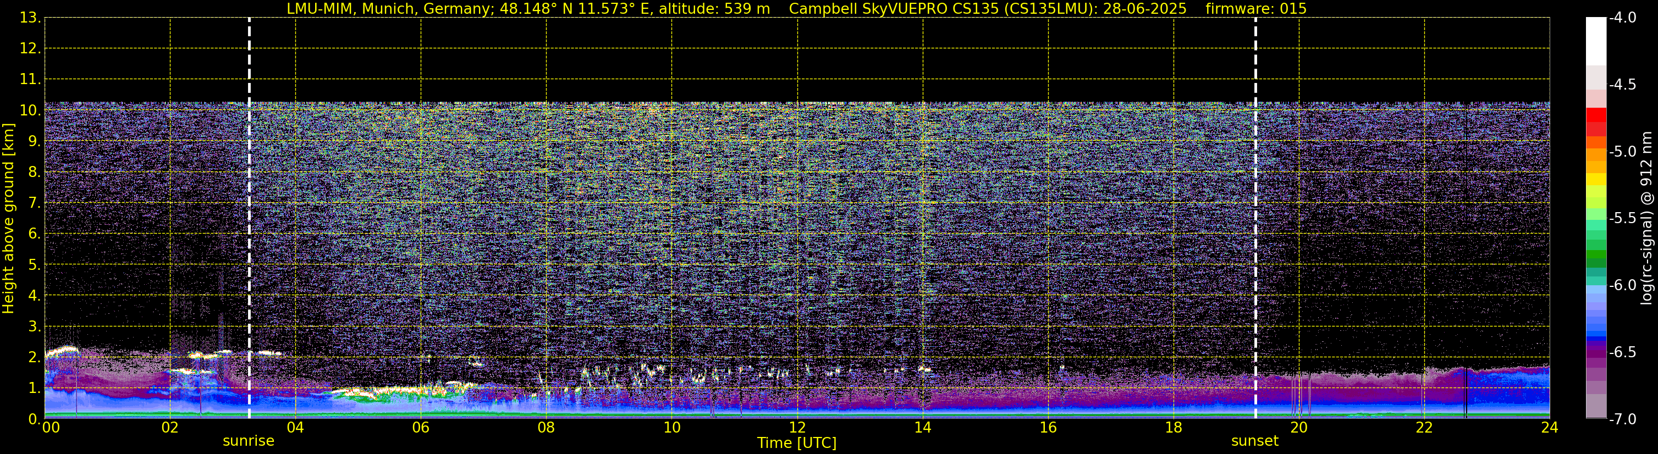
Task: Click the '20' tick label on the time axis
Action: pyautogui.click(x=1299, y=428)
